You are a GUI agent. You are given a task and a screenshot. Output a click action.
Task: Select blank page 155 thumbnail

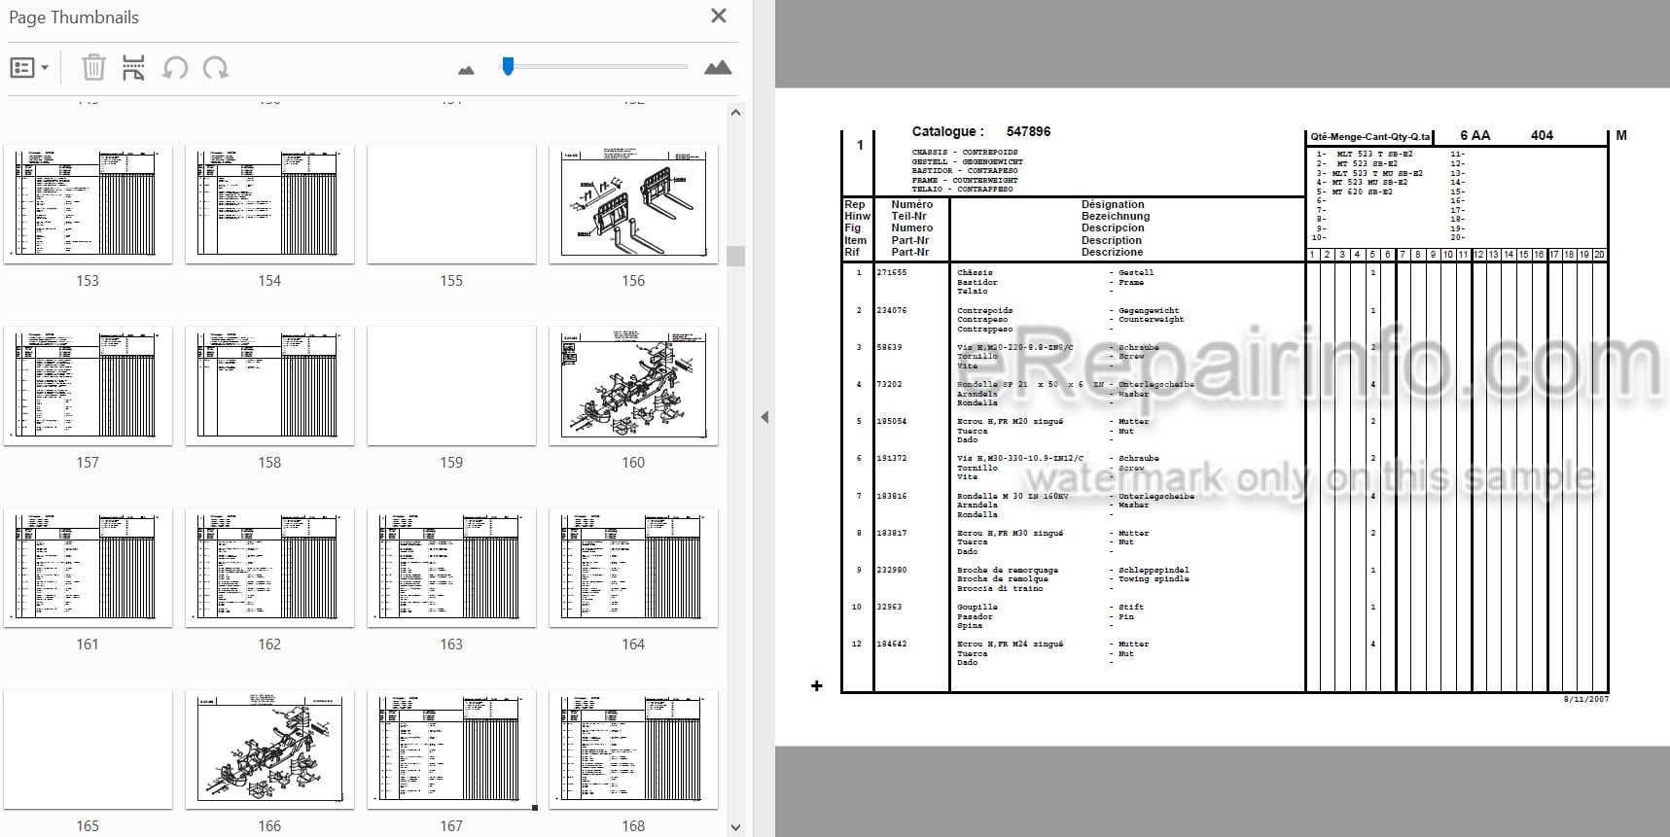click(x=451, y=203)
